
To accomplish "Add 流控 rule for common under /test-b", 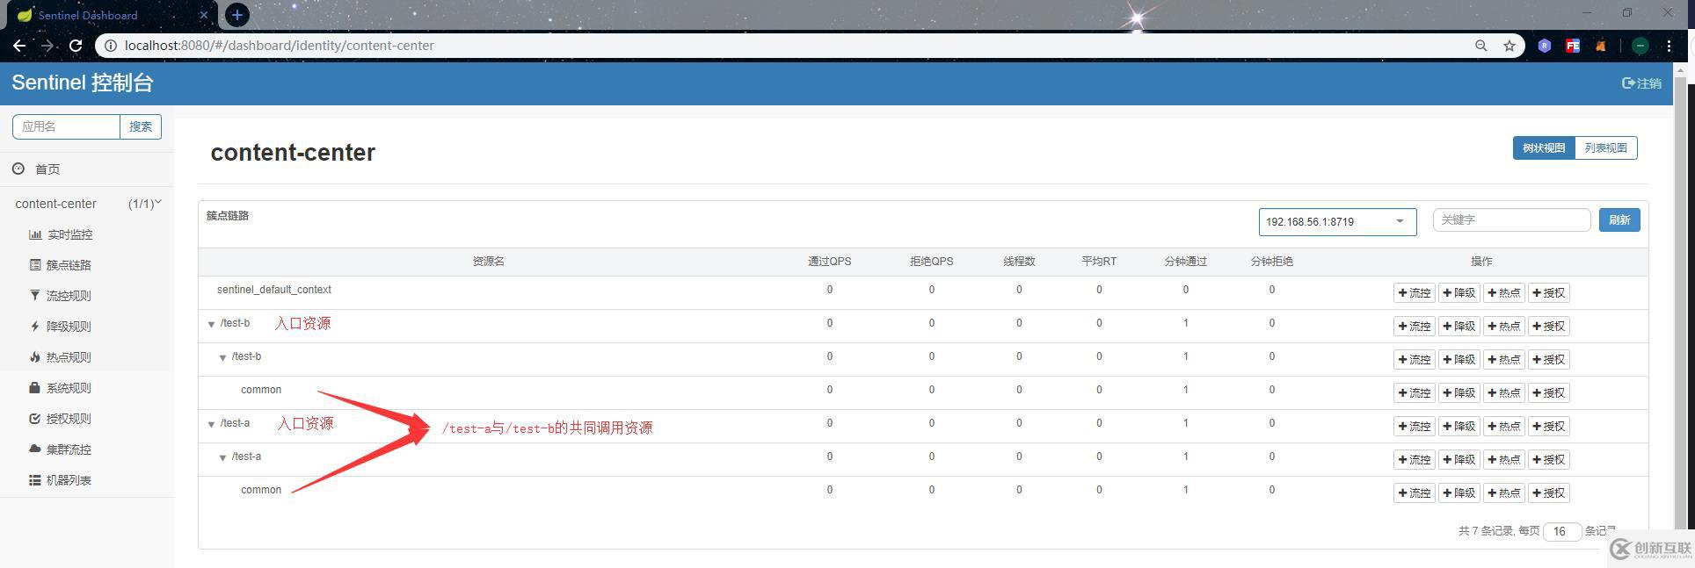I will (1415, 393).
